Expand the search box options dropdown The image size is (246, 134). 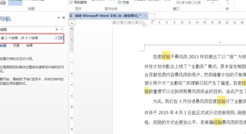[61, 30]
